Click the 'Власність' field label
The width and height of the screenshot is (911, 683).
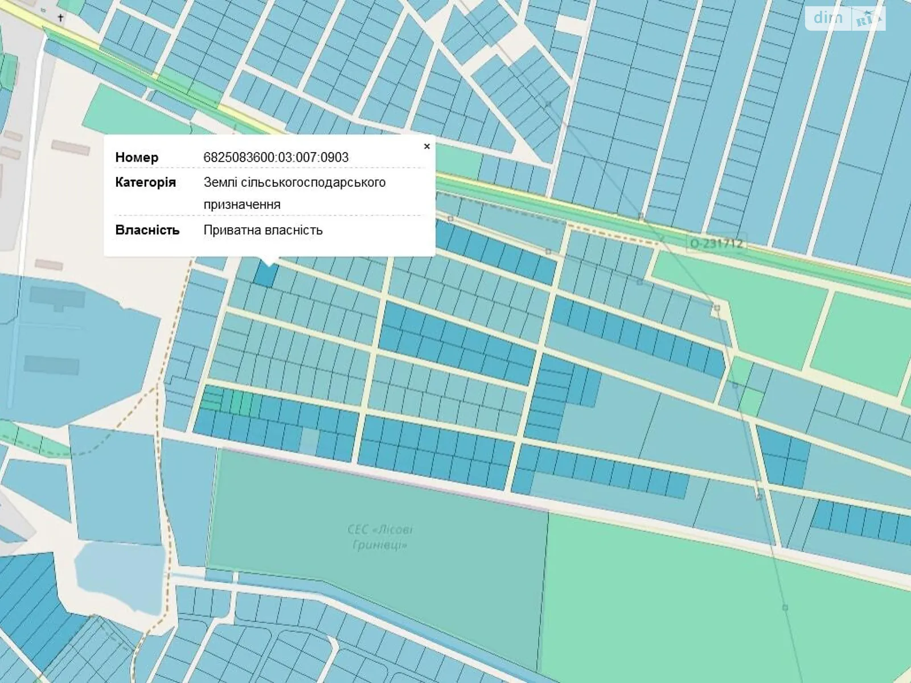point(147,230)
